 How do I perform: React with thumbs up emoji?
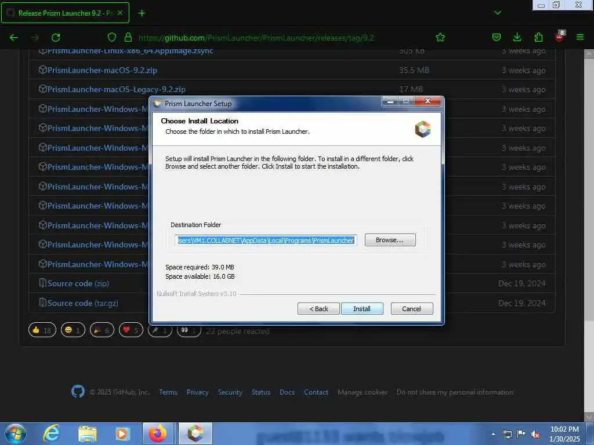[x=42, y=330]
